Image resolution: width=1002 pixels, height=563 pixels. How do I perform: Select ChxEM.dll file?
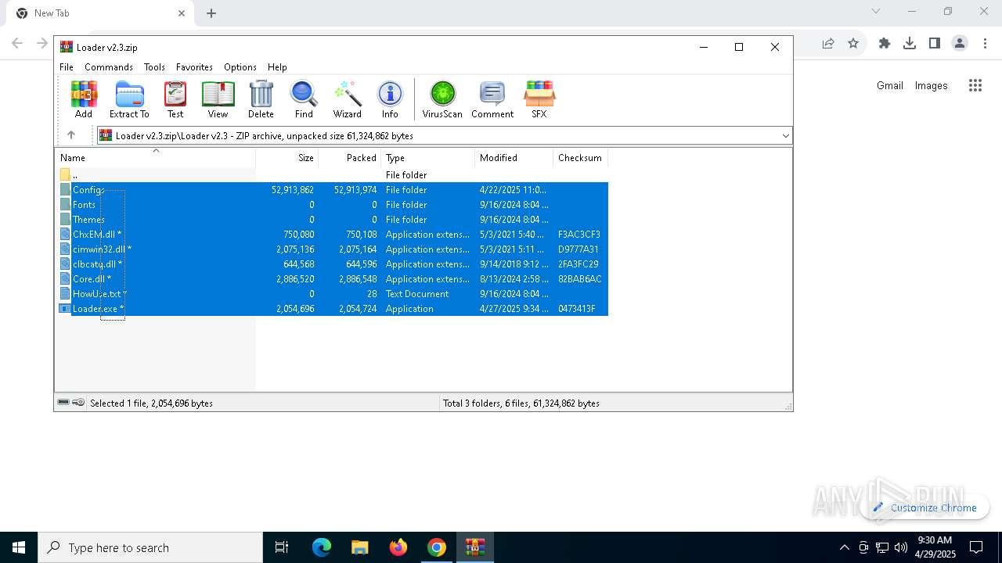point(332,235)
